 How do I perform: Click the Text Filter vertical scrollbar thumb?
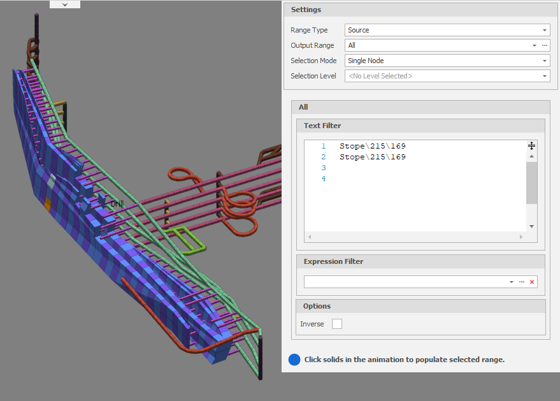[x=531, y=182]
